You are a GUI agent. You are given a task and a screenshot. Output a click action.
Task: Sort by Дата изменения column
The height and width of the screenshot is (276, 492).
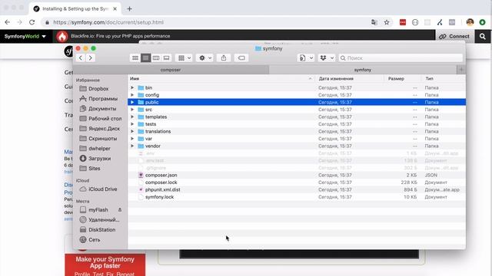click(x=336, y=78)
